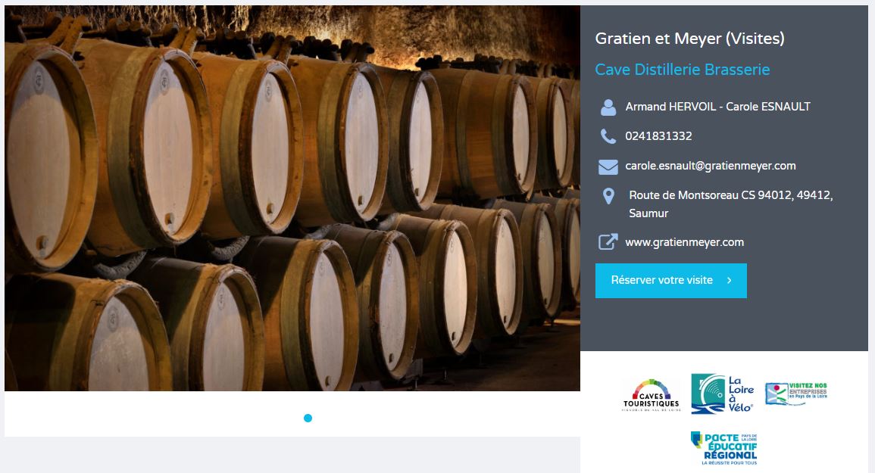The image size is (875, 473).
Task: Open the Caves Touristiques logo
Action: [652, 396]
